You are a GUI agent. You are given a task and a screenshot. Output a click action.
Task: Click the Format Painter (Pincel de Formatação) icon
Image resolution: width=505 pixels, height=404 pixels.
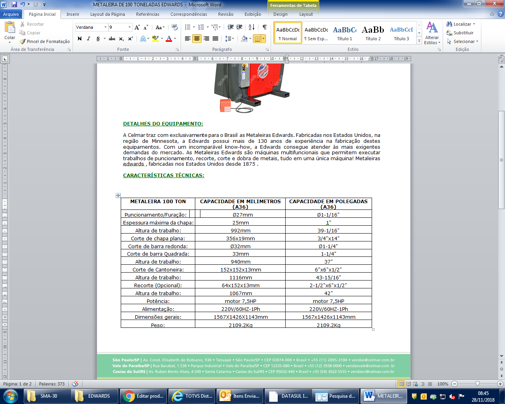[22, 41]
